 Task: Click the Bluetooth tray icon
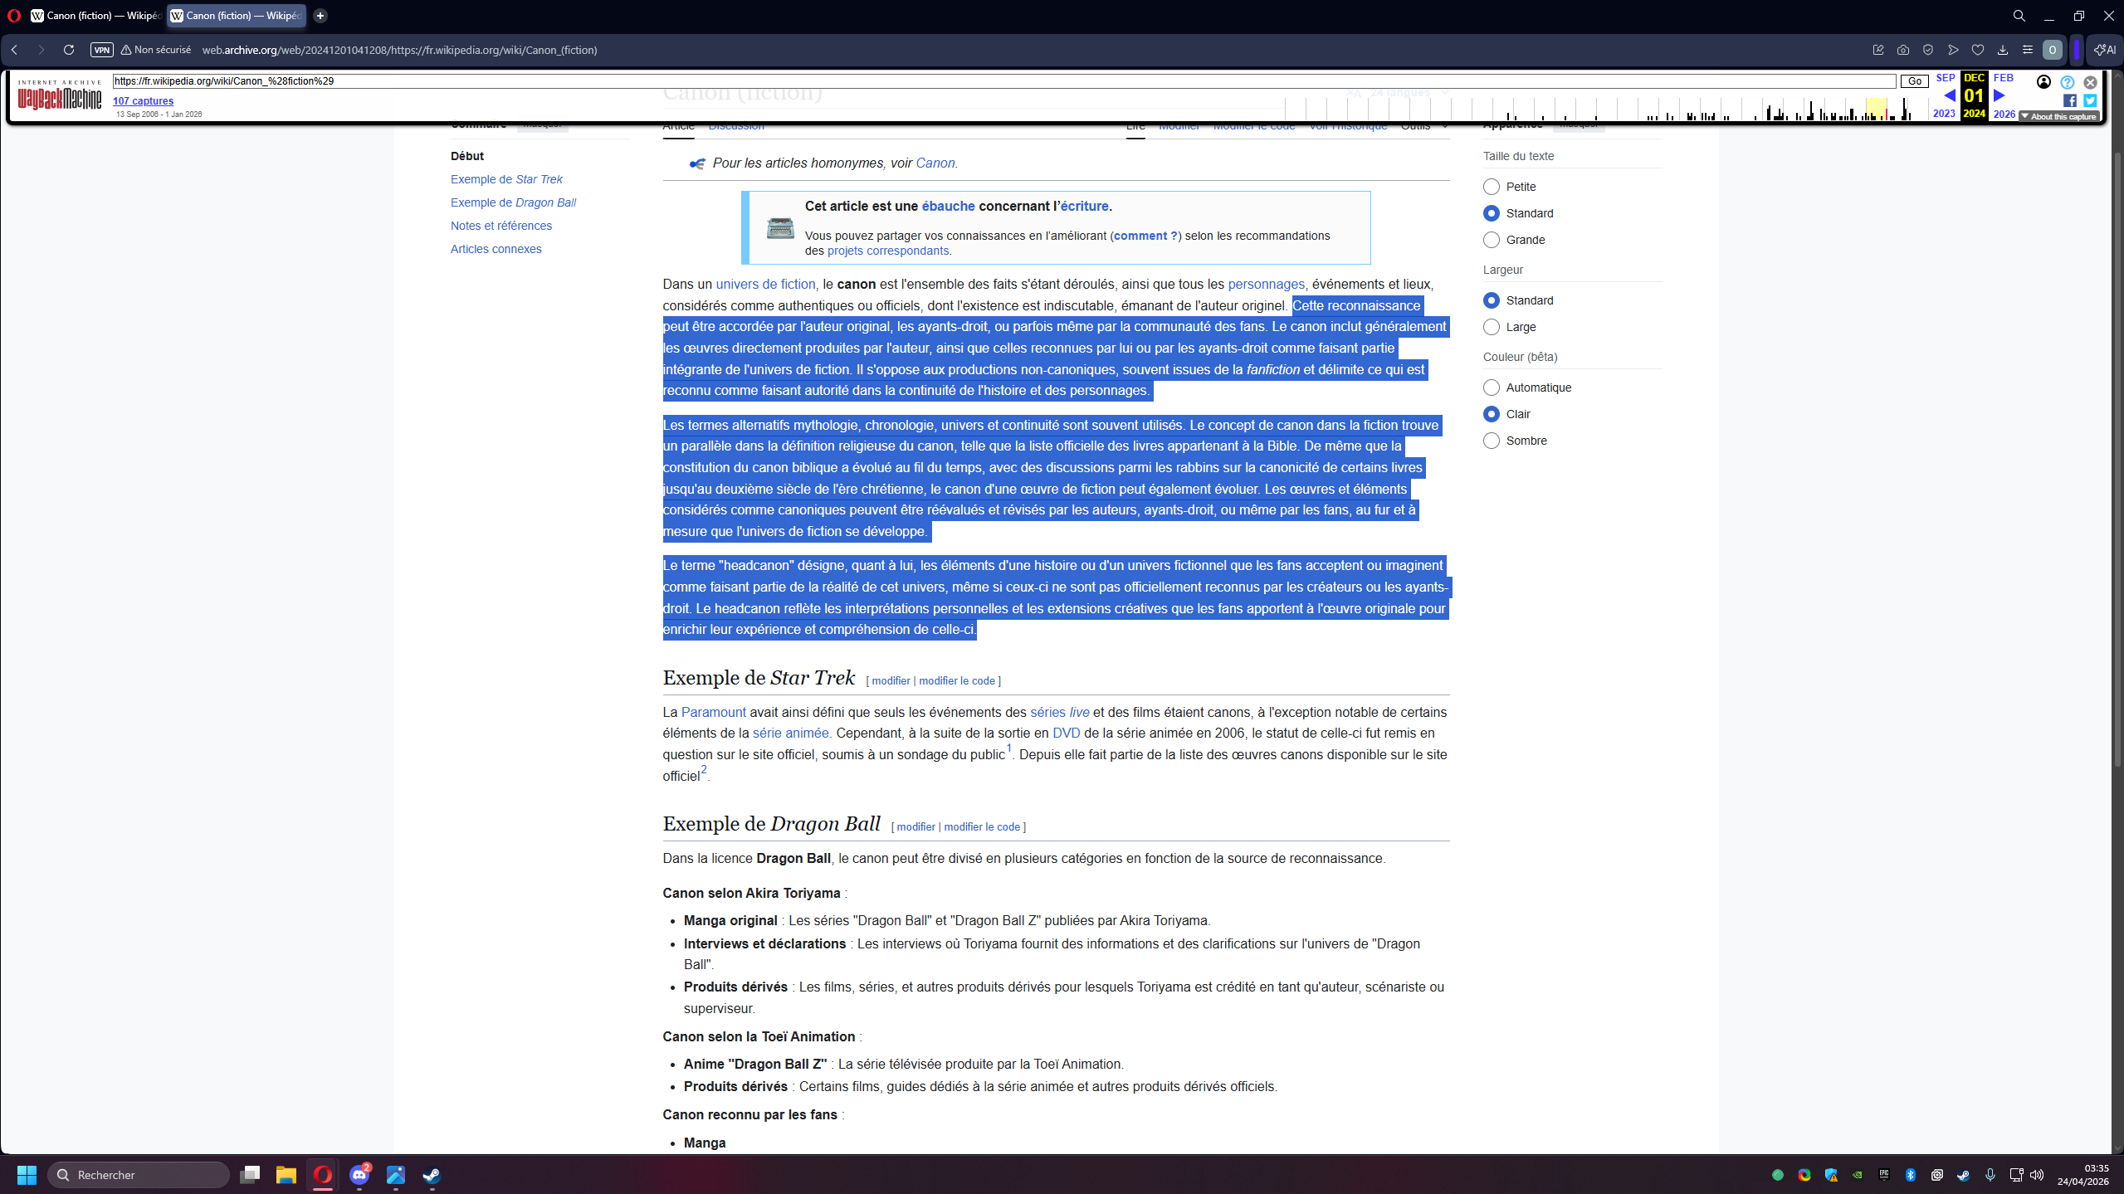pyautogui.click(x=1910, y=1175)
